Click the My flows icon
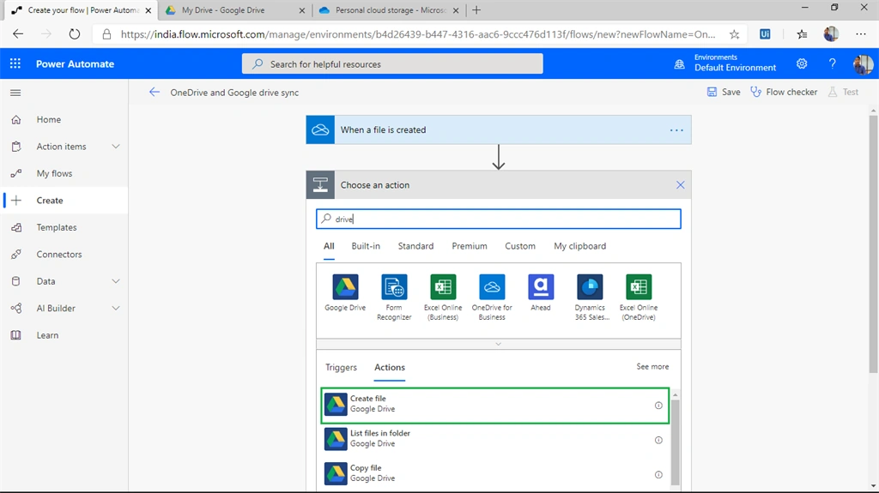Image resolution: width=879 pixels, height=493 pixels. [x=16, y=173]
